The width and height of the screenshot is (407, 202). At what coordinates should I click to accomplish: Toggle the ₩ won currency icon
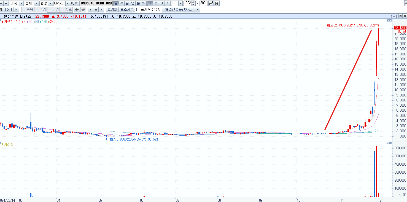click(x=83, y=10)
